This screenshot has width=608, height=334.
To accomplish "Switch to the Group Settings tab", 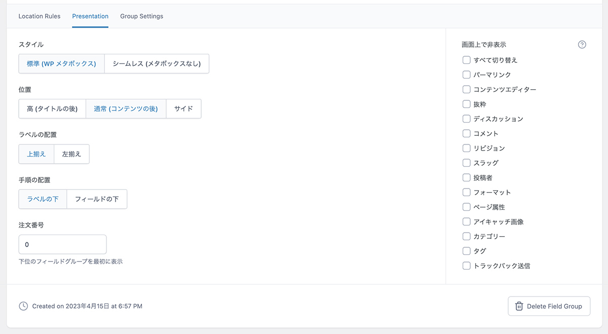I will pos(141,16).
